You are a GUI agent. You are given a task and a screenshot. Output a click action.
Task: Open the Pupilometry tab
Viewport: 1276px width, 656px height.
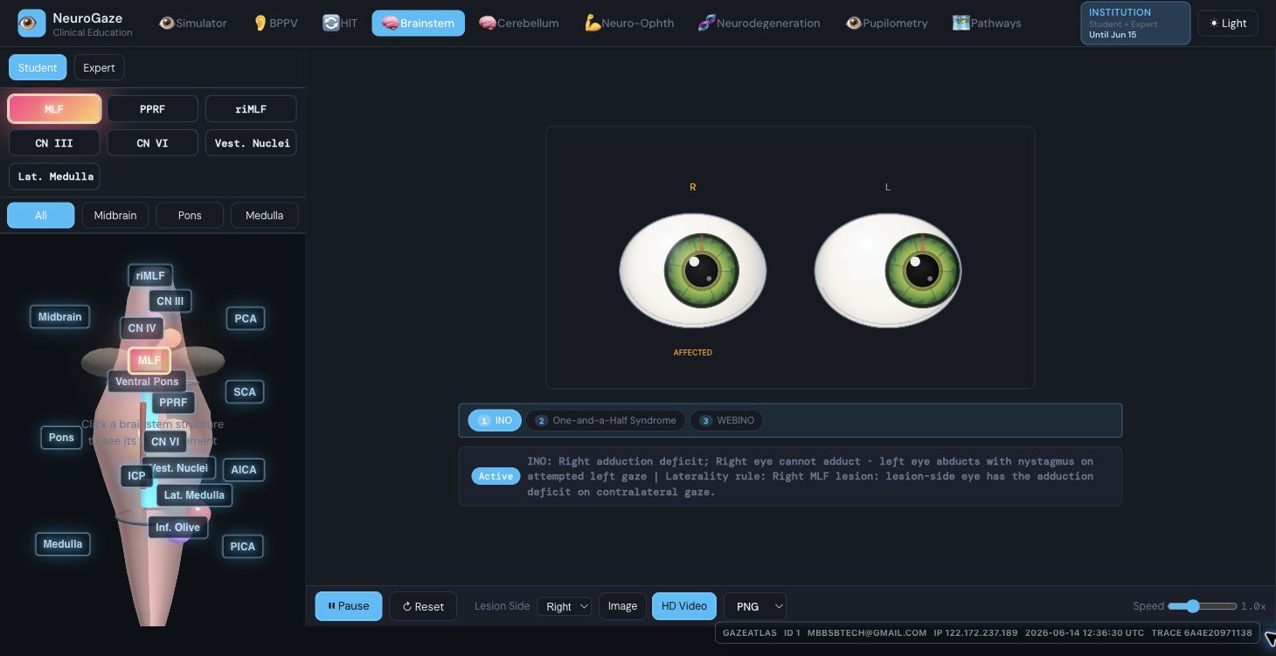886,23
